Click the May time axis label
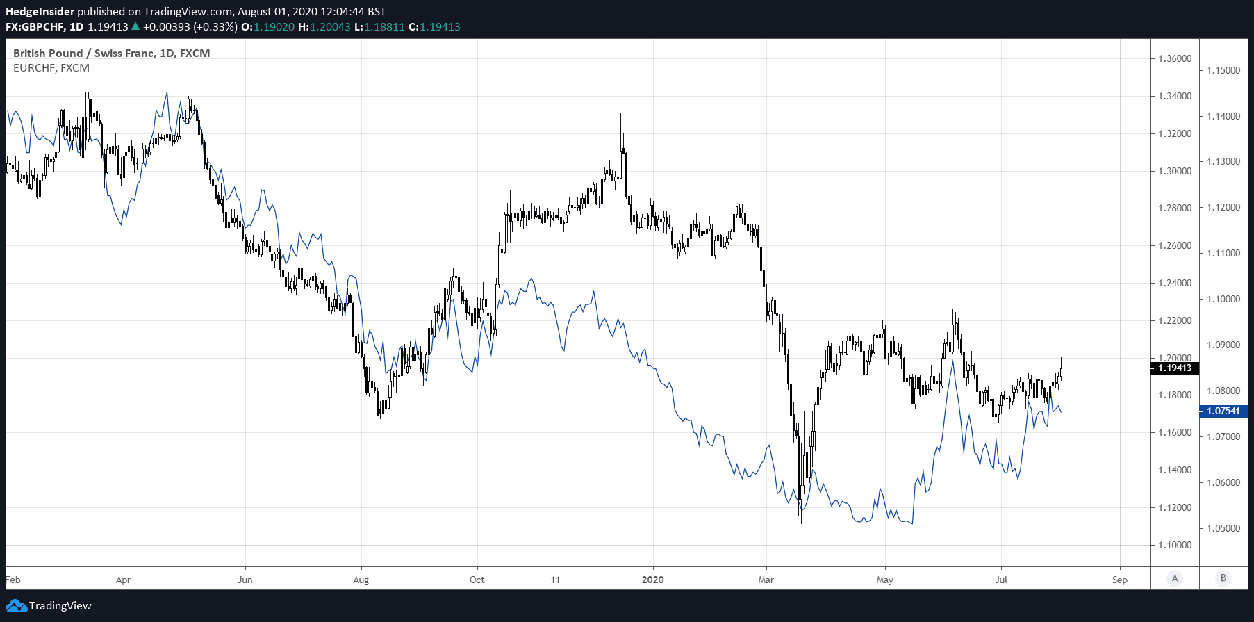This screenshot has height=622, width=1254. (885, 580)
